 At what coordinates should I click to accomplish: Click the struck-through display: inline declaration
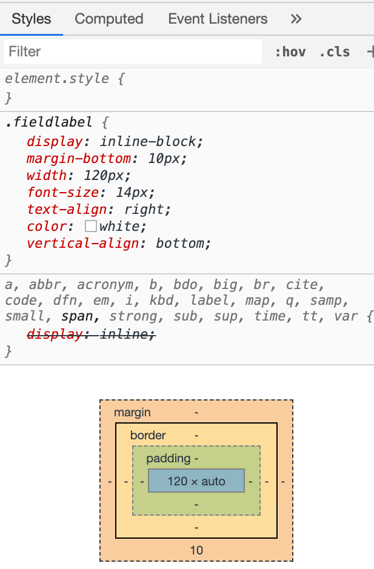[x=91, y=334]
